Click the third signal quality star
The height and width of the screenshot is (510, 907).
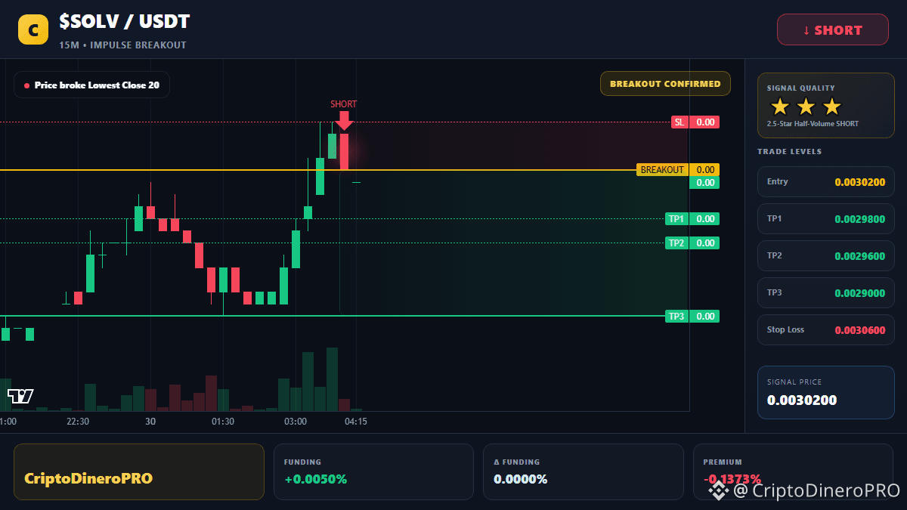831,107
